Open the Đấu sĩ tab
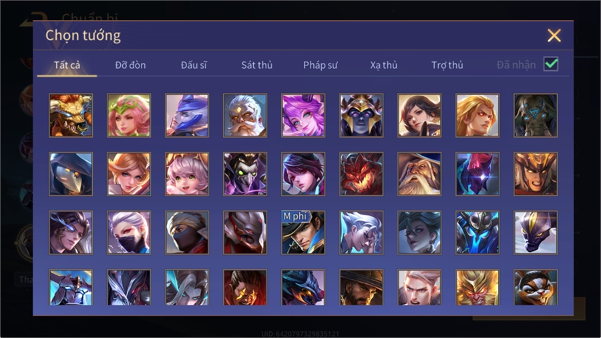601x338 pixels. (x=194, y=65)
